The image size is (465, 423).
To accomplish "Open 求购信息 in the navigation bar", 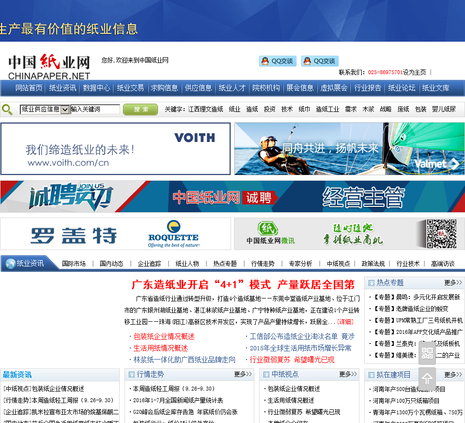I will 164,88.
